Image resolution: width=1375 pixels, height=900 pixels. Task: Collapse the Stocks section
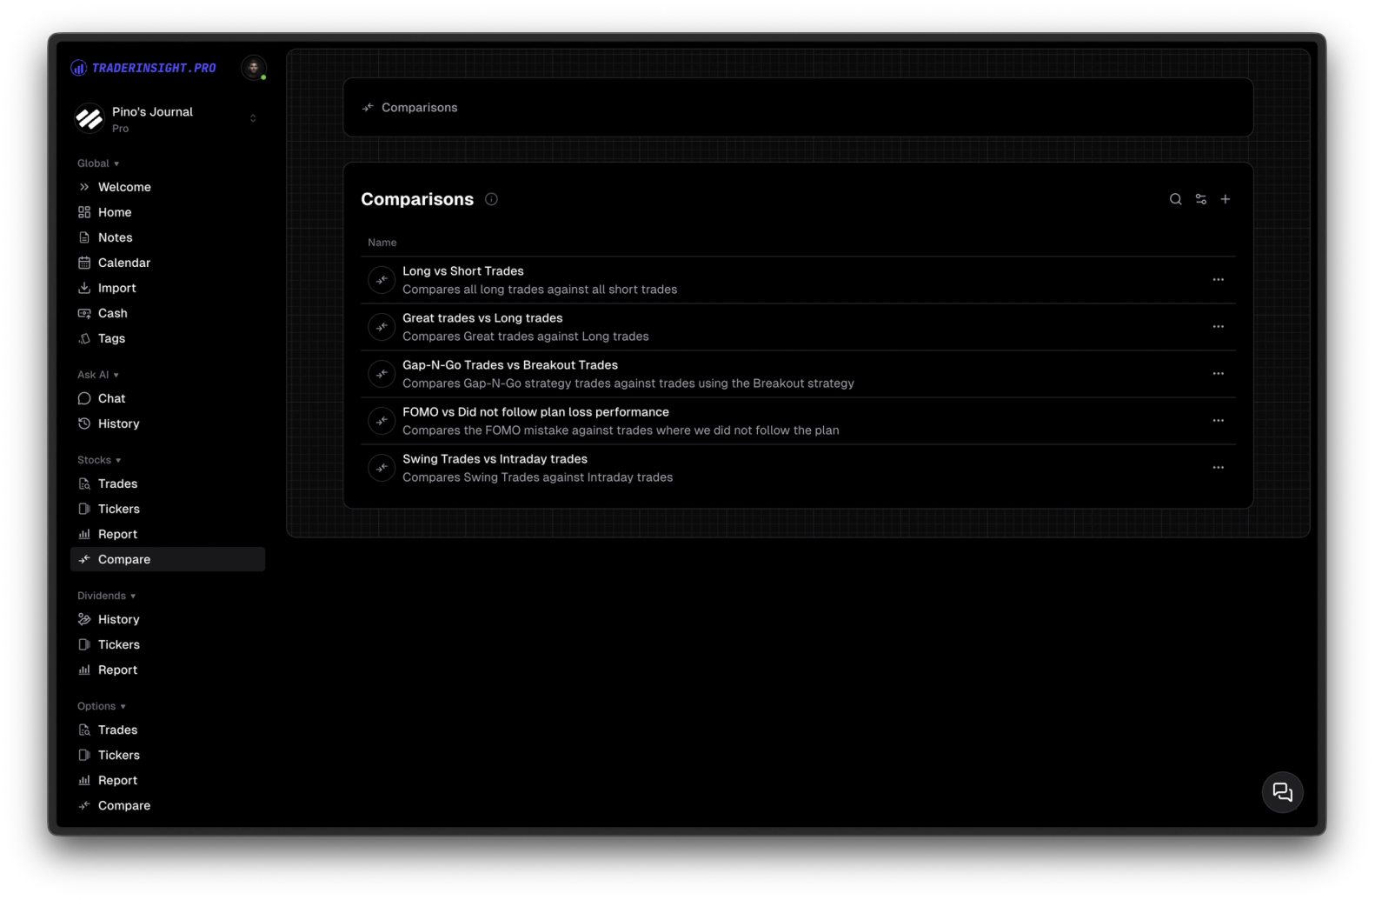[x=99, y=460]
